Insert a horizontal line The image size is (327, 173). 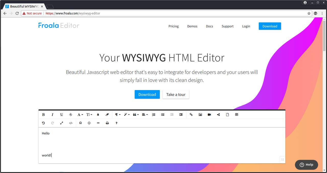pyautogui.click(x=98, y=123)
